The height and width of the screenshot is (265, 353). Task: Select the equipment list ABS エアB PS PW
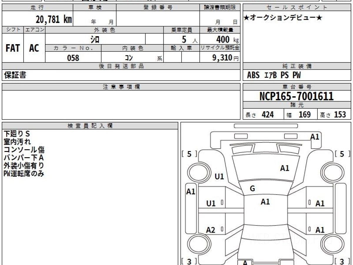click(274, 75)
